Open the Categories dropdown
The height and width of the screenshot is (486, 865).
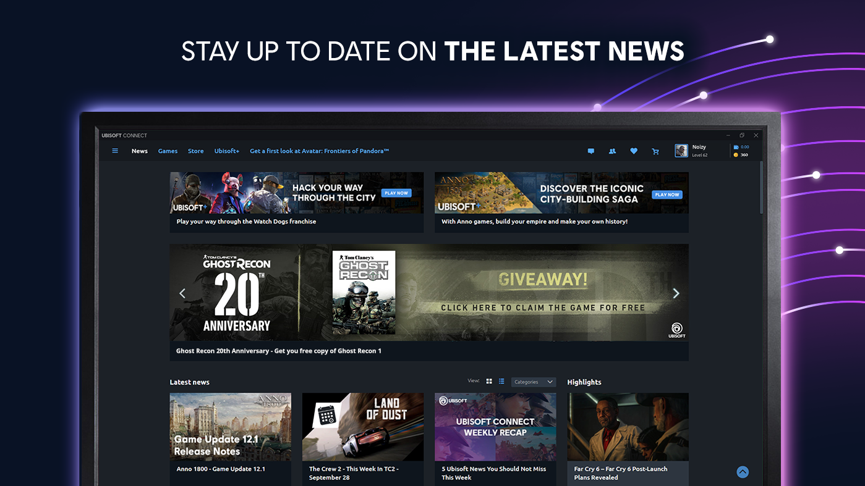pos(533,382)
